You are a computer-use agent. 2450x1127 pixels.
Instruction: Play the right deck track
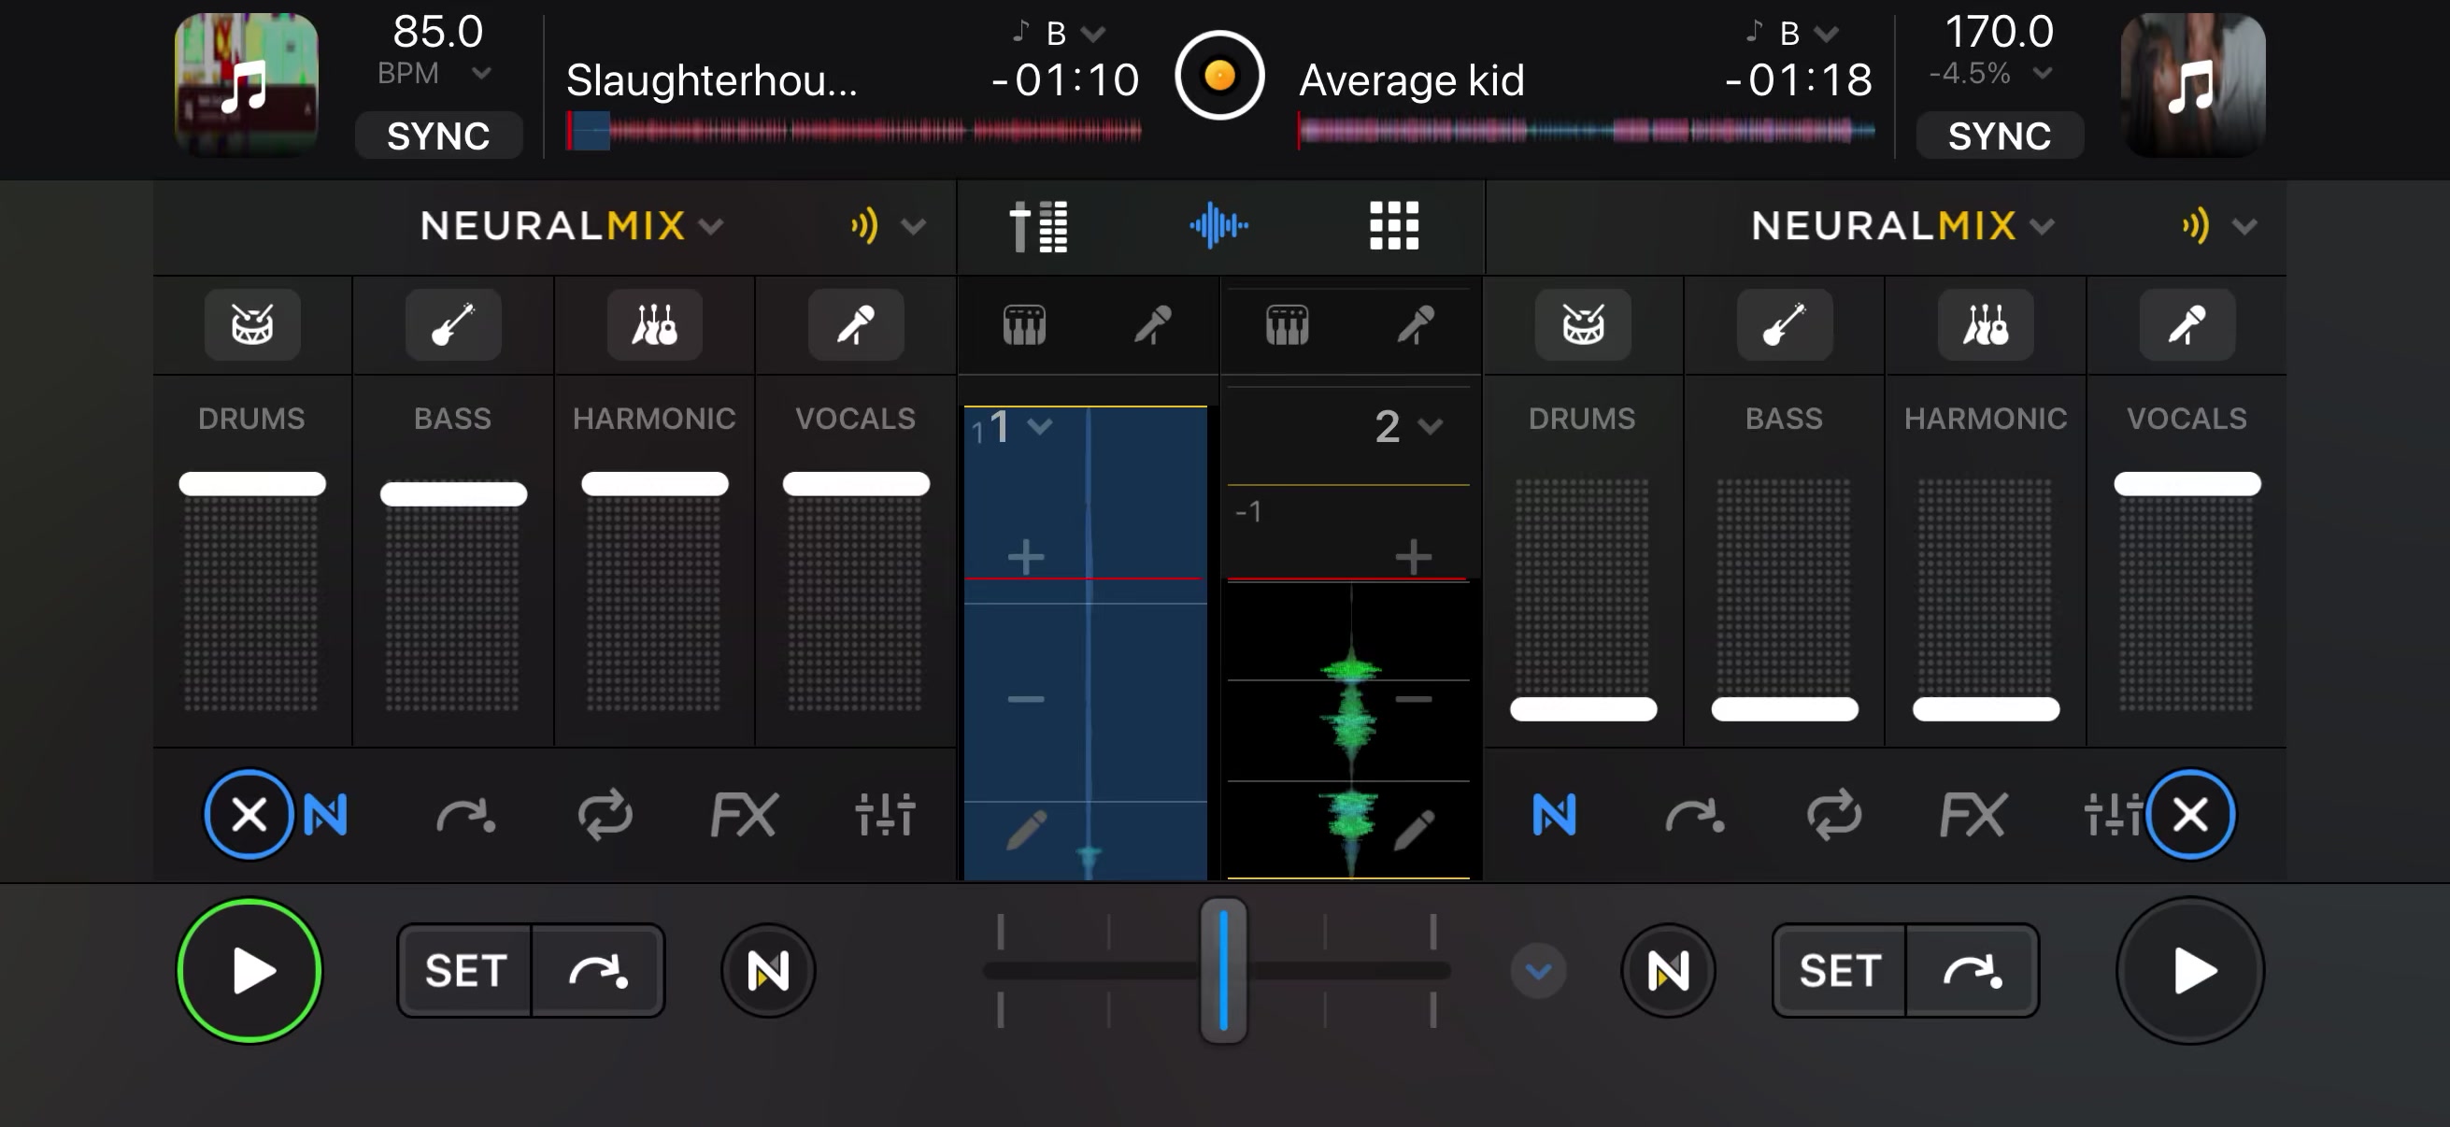pos(2190,971)
